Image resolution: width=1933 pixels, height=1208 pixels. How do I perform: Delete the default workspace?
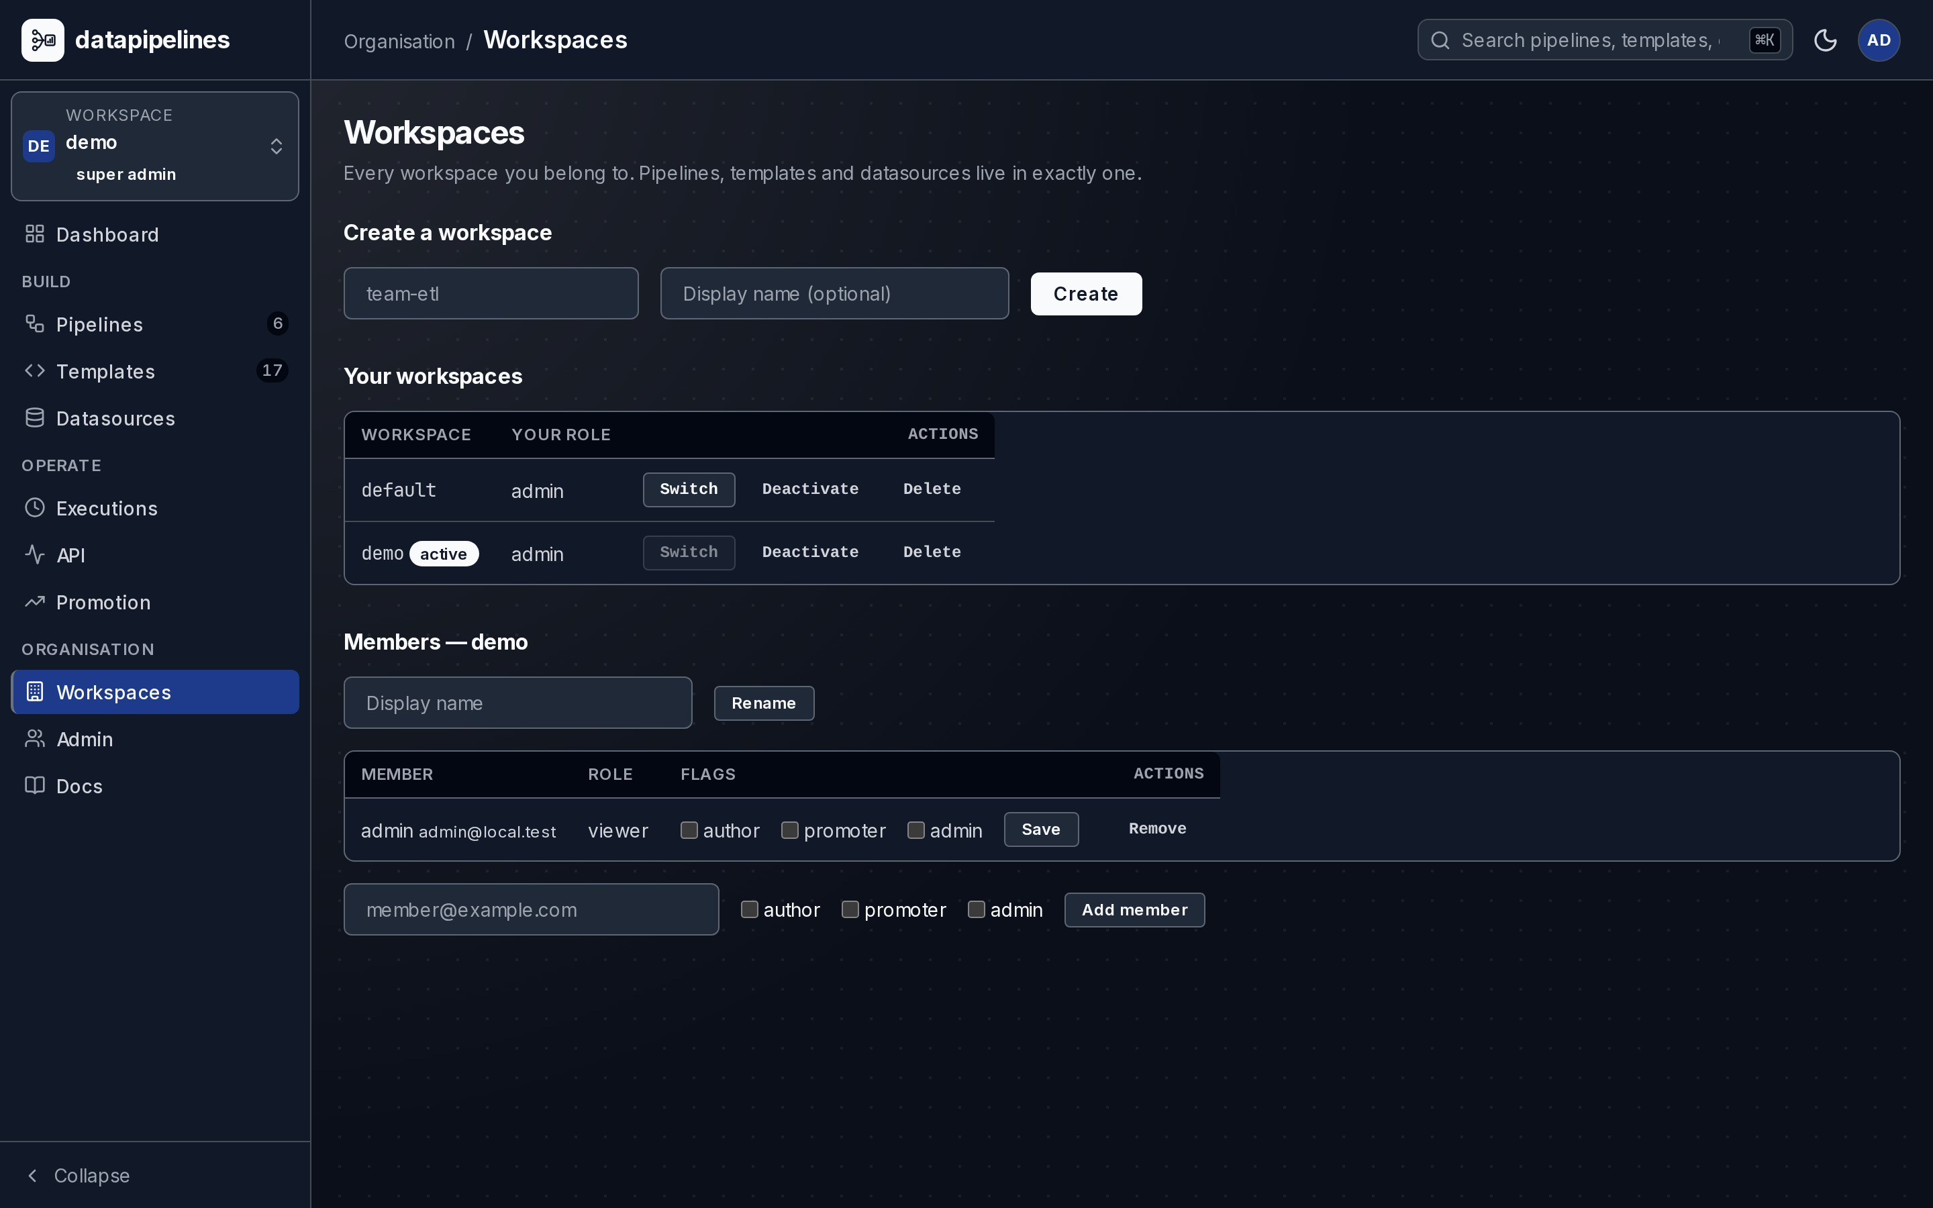(x=932, y=489)
